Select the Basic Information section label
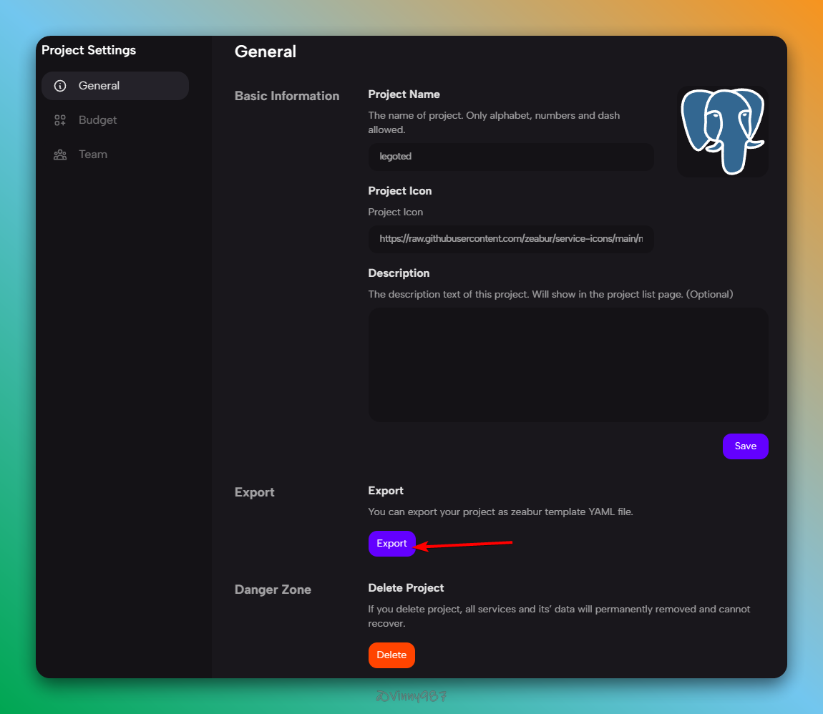The height and width of the screenshot is (714, 823). 287,96
